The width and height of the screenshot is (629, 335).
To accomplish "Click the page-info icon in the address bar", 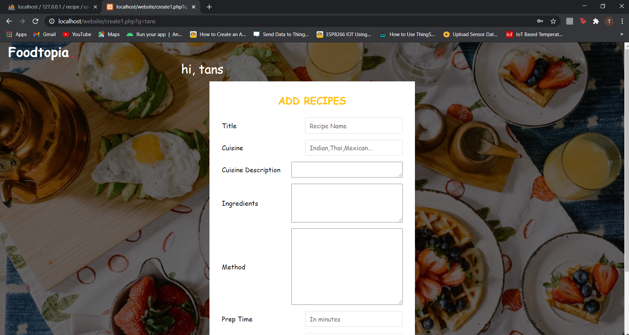I will [51, 21].
